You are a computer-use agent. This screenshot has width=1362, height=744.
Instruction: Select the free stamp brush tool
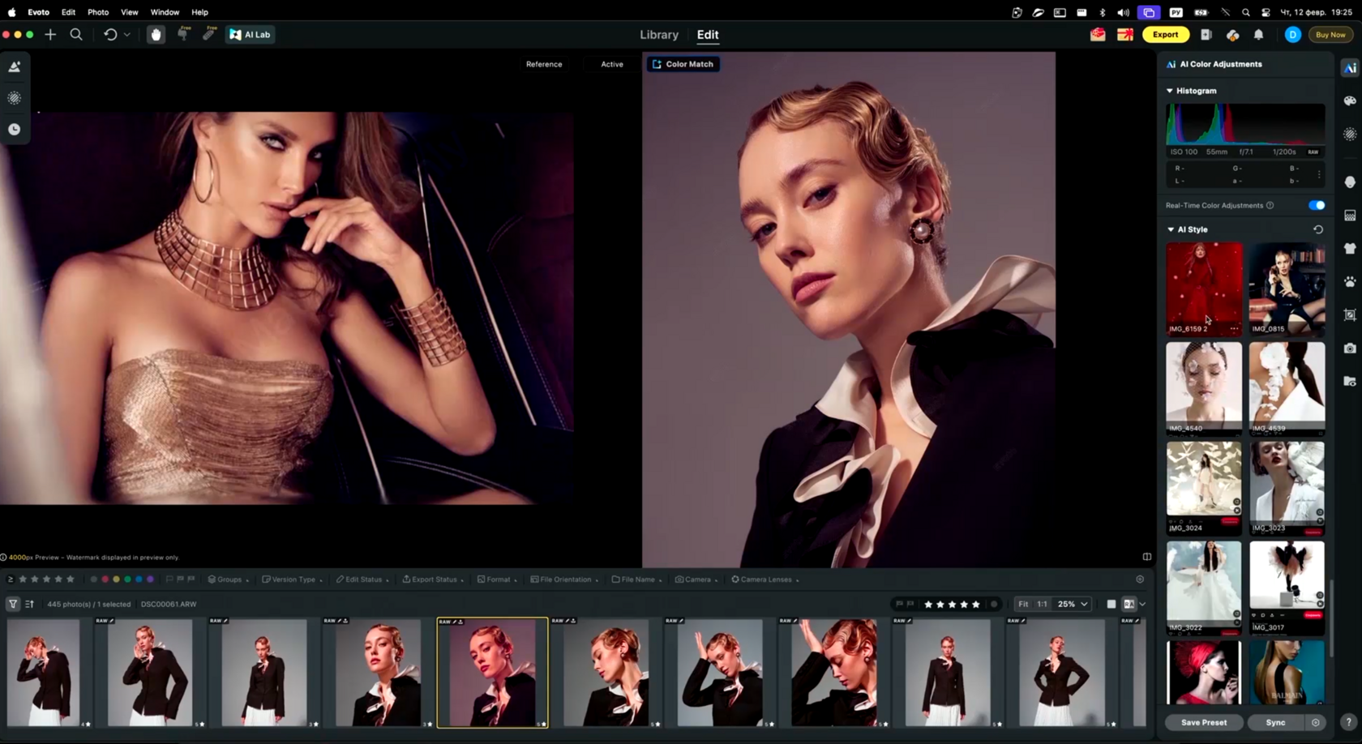183,34
